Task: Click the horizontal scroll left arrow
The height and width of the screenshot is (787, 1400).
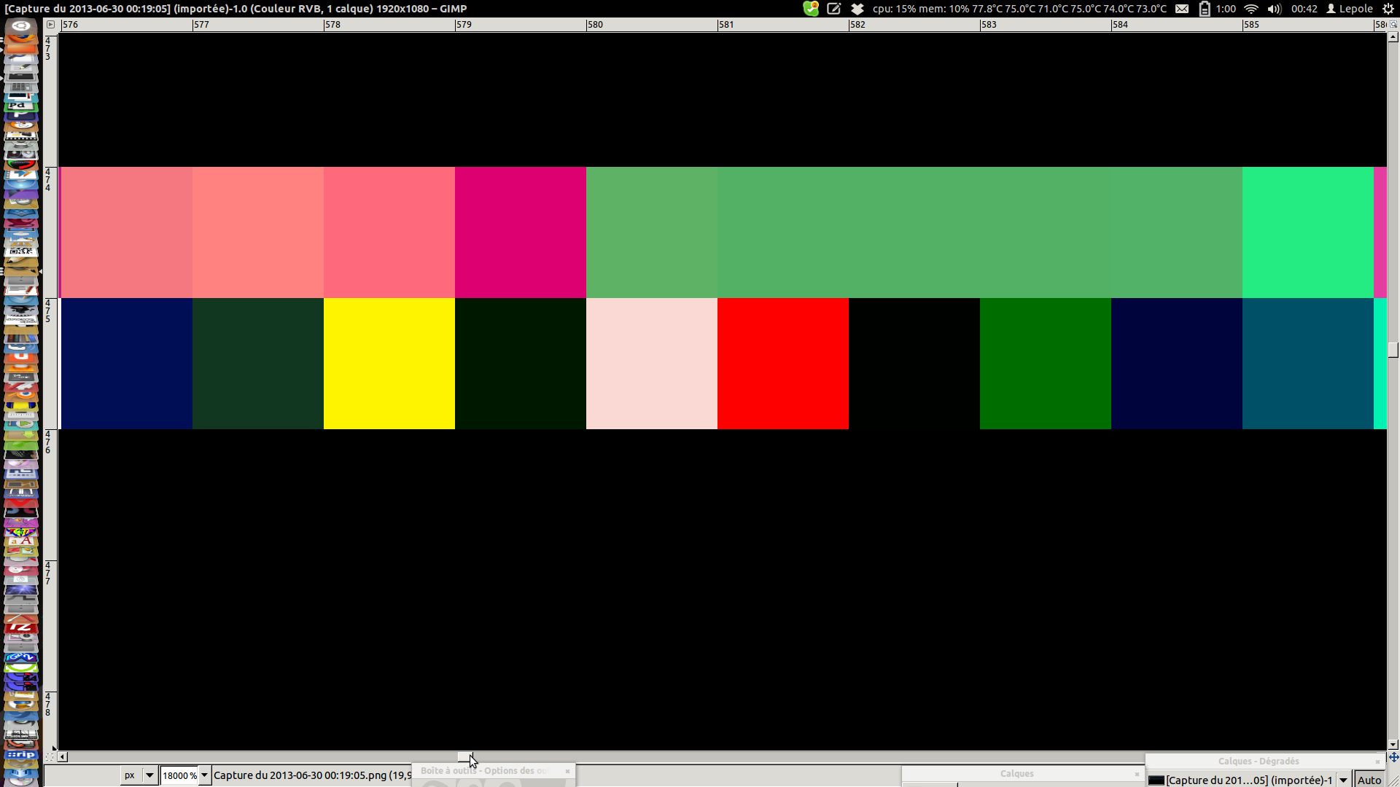Action: pyautogui.click(x=63, y=757)
